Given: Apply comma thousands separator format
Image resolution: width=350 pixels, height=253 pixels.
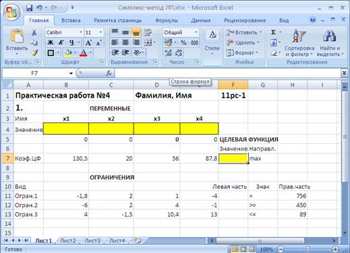Looking at the screenshot, I should click(x=195, y=42).
